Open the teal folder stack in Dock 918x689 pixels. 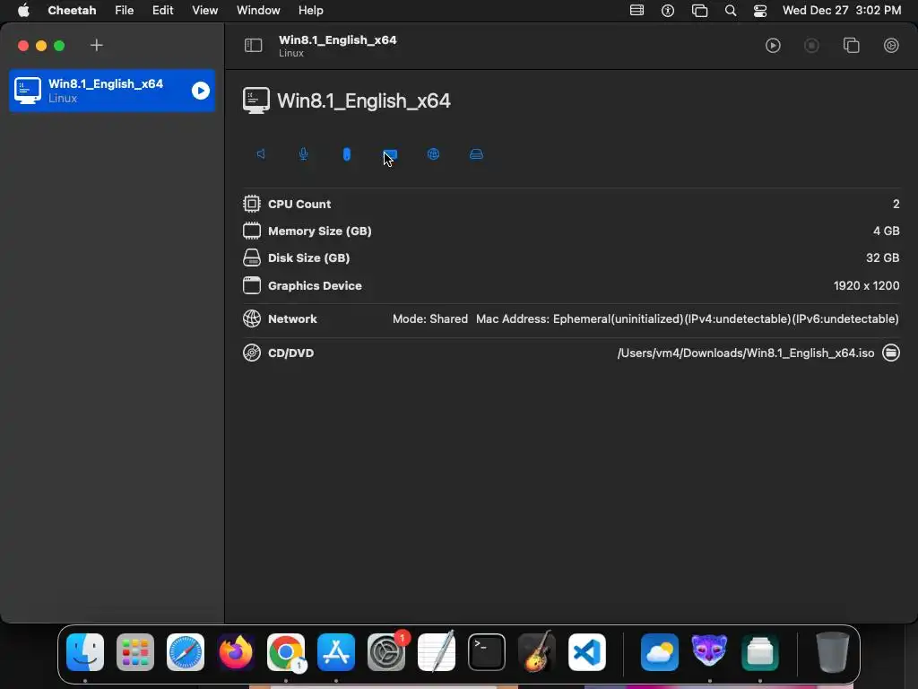760,652
